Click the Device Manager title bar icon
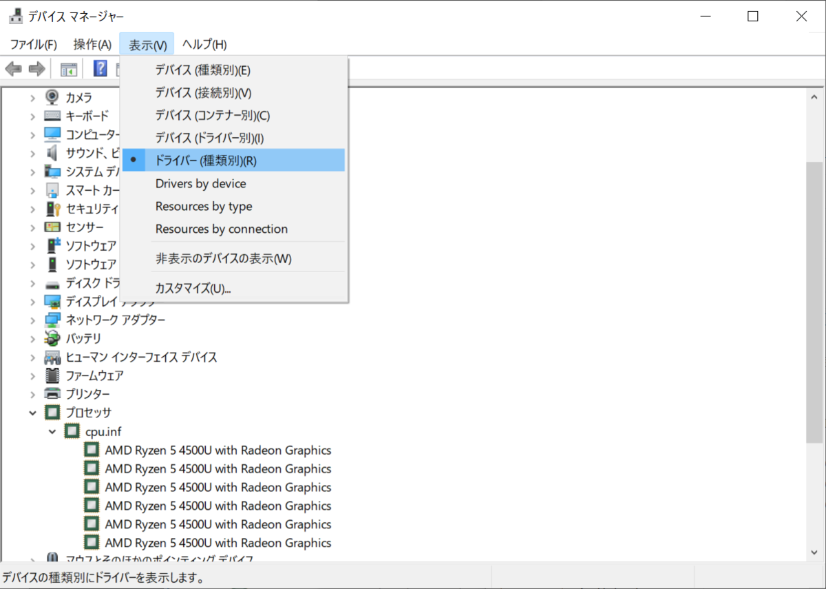 click(16, 16)
